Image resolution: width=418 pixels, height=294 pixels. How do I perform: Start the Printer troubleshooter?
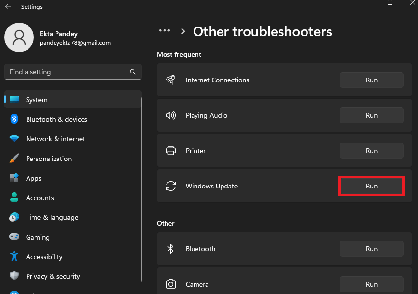tap(371, 151)
